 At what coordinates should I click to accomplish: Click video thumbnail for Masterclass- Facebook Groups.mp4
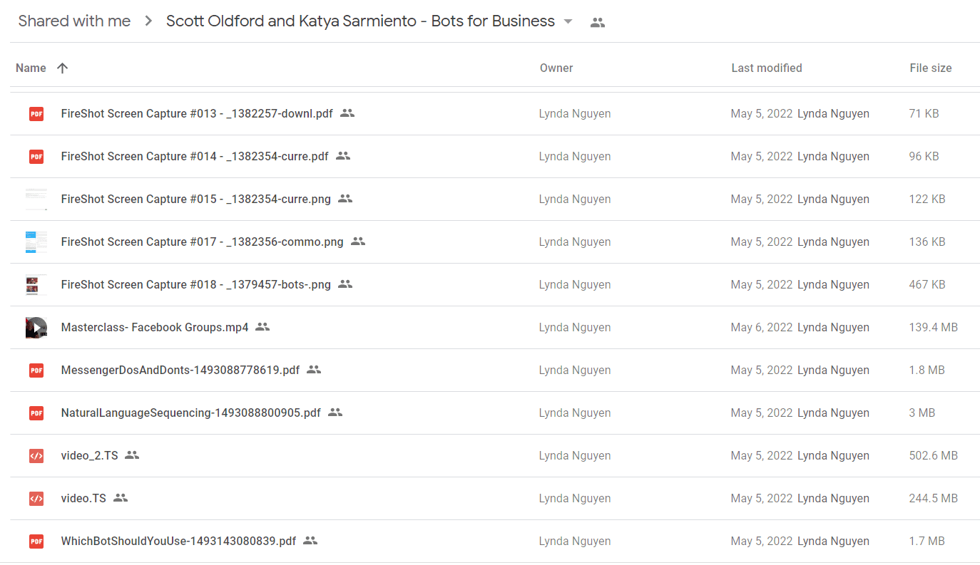36,327
